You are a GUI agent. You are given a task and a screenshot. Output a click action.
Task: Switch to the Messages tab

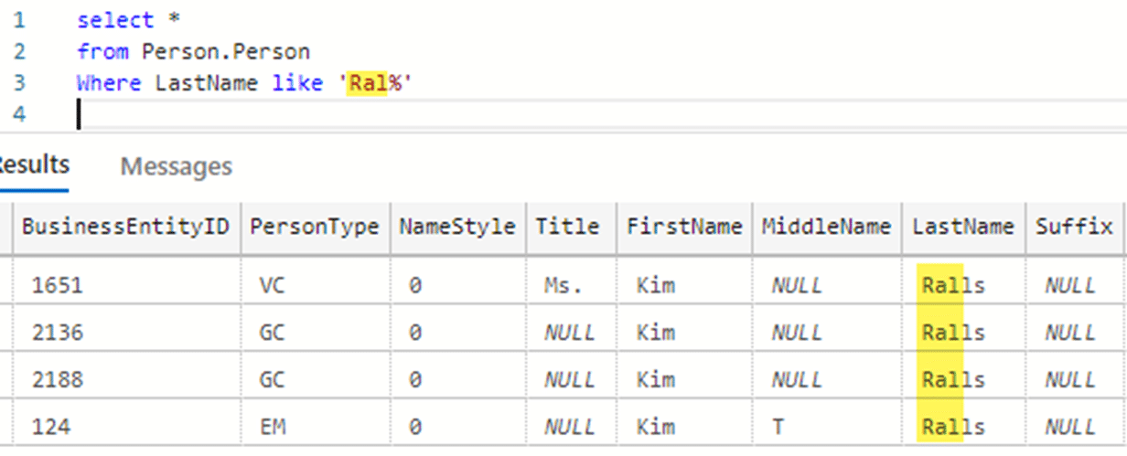176,166
